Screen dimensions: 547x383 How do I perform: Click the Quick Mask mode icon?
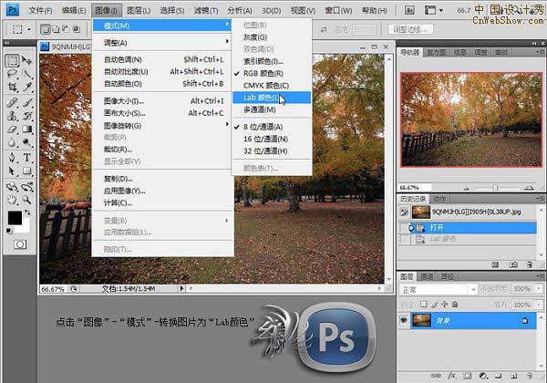click(19, 244)
